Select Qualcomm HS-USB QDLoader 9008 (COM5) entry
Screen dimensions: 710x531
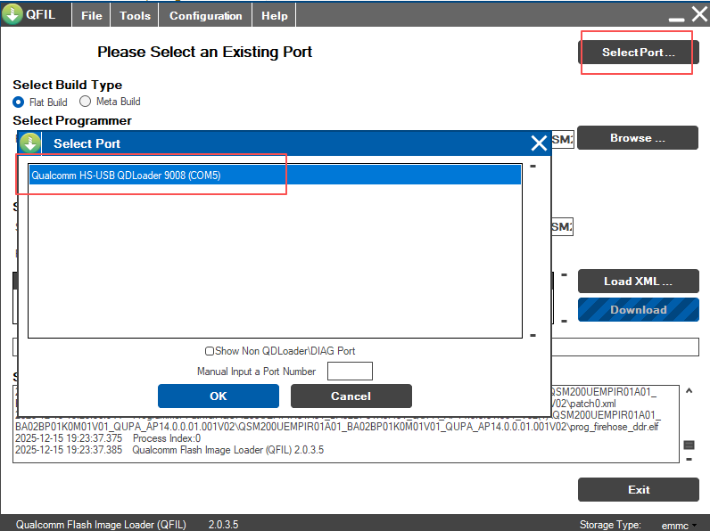point(274,176)
